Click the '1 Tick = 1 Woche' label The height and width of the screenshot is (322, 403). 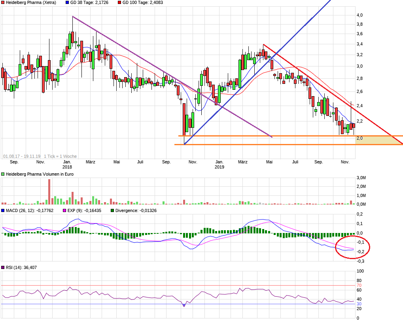point(60,156)
